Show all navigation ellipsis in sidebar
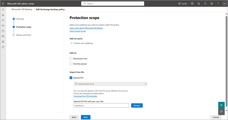 pos(3,54)
